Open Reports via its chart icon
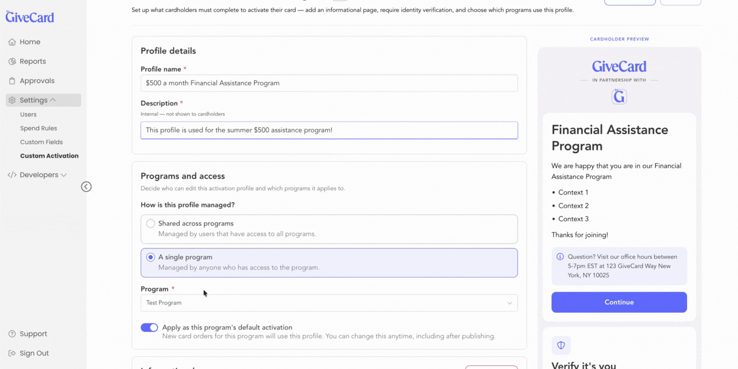Image resolution: width=738 pixels, height=369 pixels. [12, 61]
